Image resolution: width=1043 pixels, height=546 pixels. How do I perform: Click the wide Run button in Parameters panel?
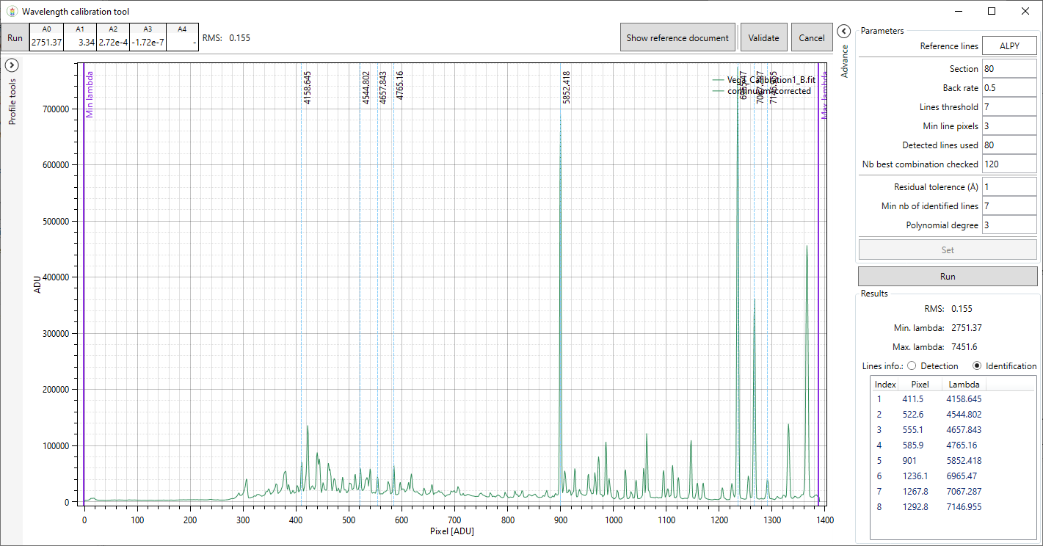click(948, 277)
